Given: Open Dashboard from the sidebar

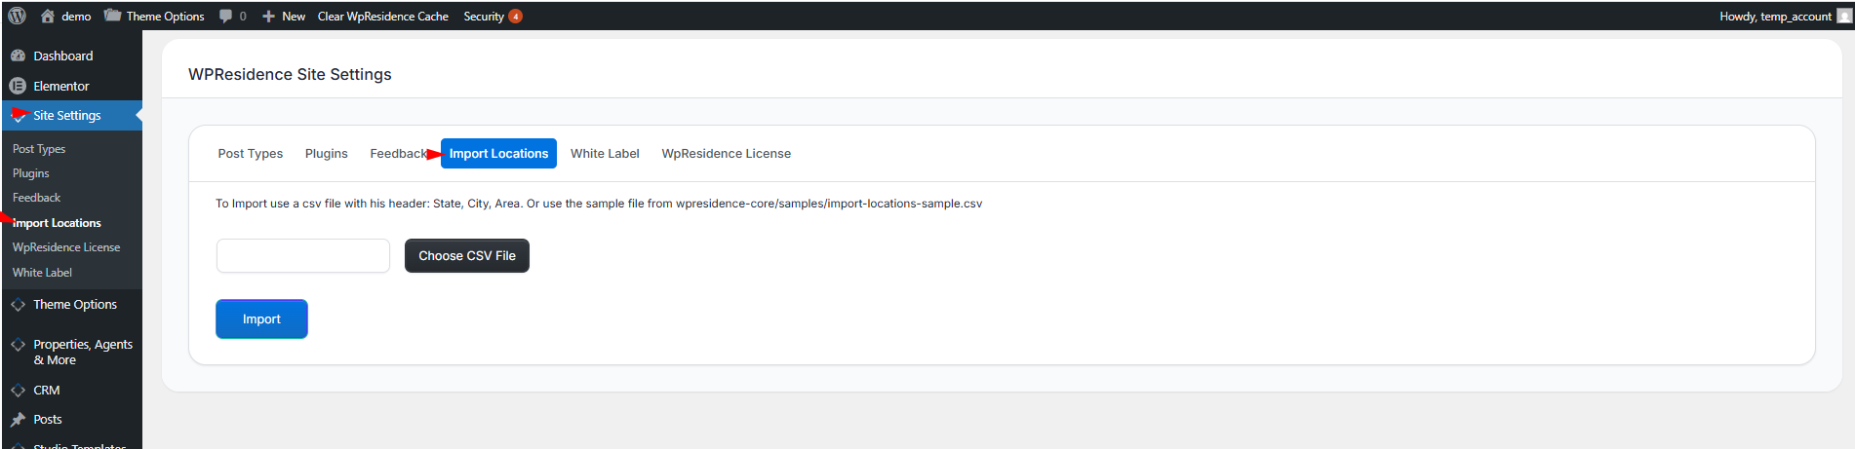Looking at the screenshot, I should (x=62, y=56).
